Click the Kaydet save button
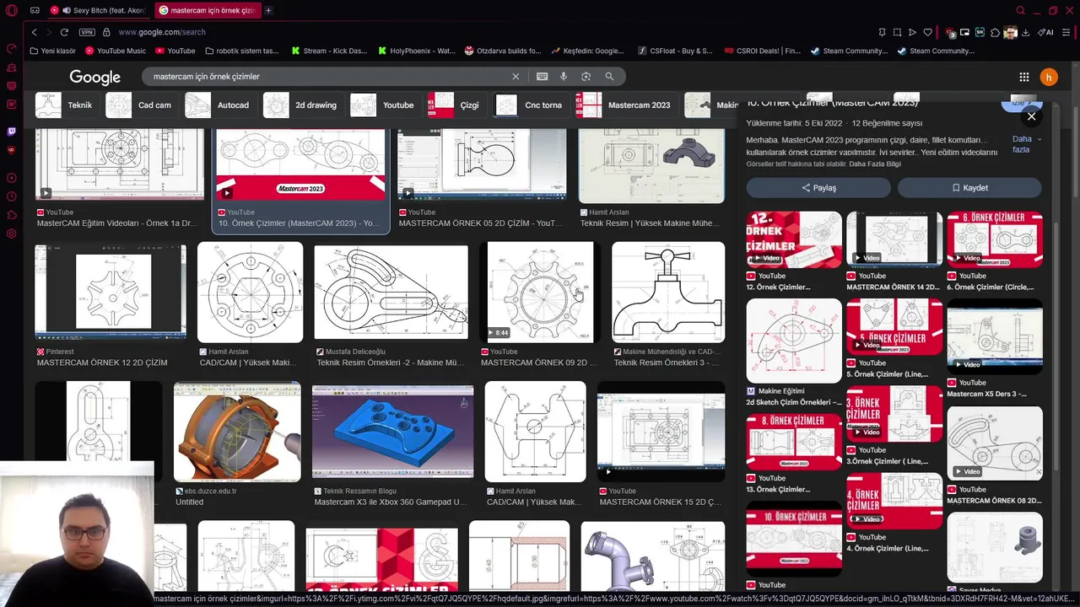This screenshot has height=607, width=1080. 969,187
